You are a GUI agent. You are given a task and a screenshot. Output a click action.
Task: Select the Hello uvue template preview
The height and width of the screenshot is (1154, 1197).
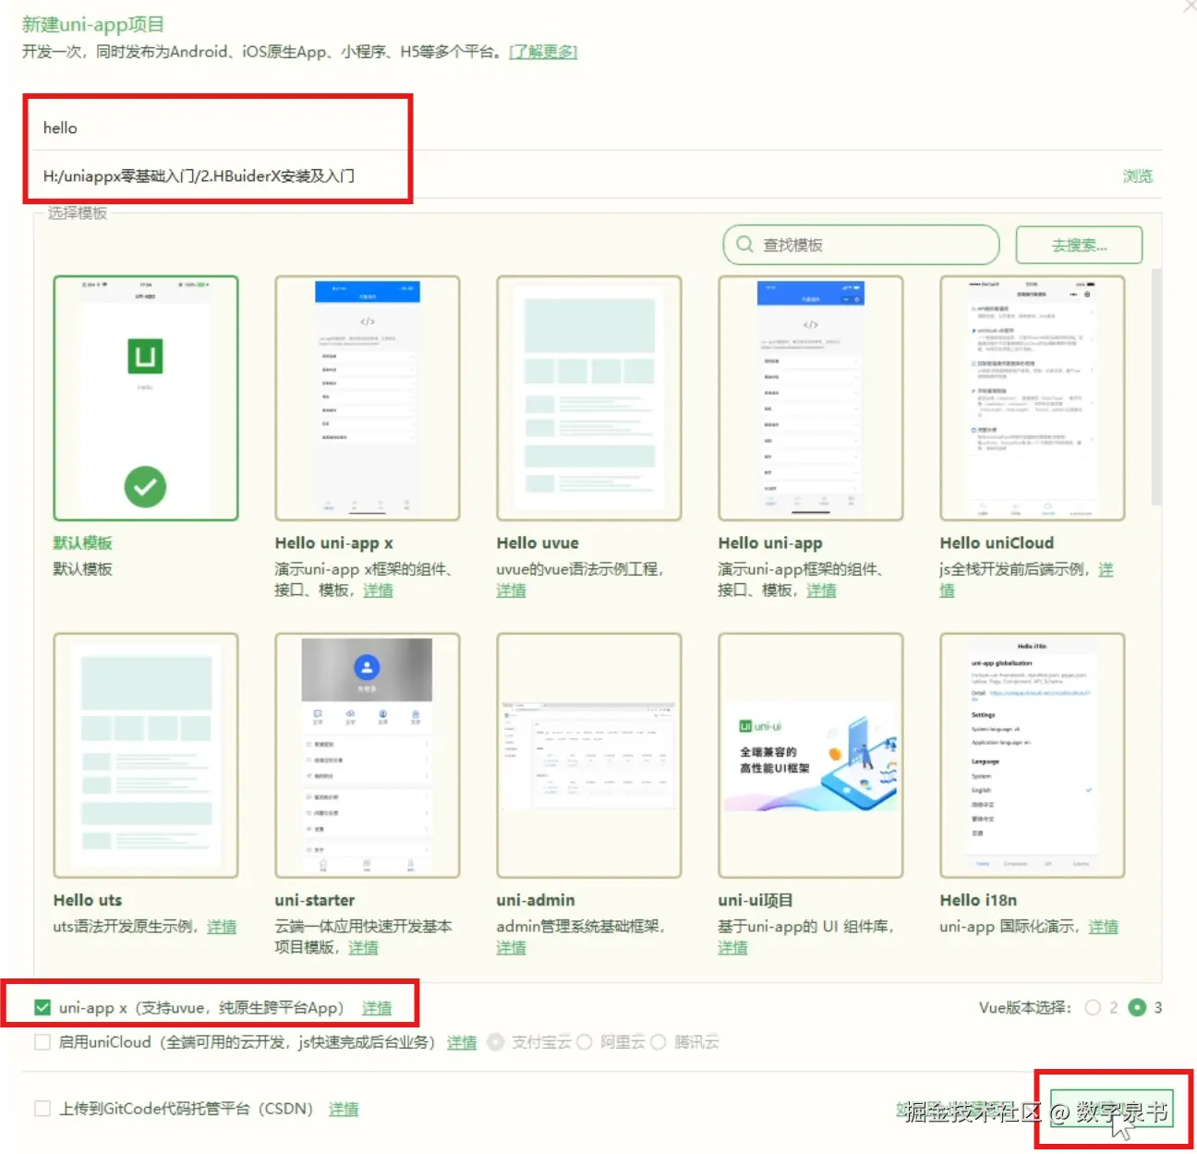point(588,397)
